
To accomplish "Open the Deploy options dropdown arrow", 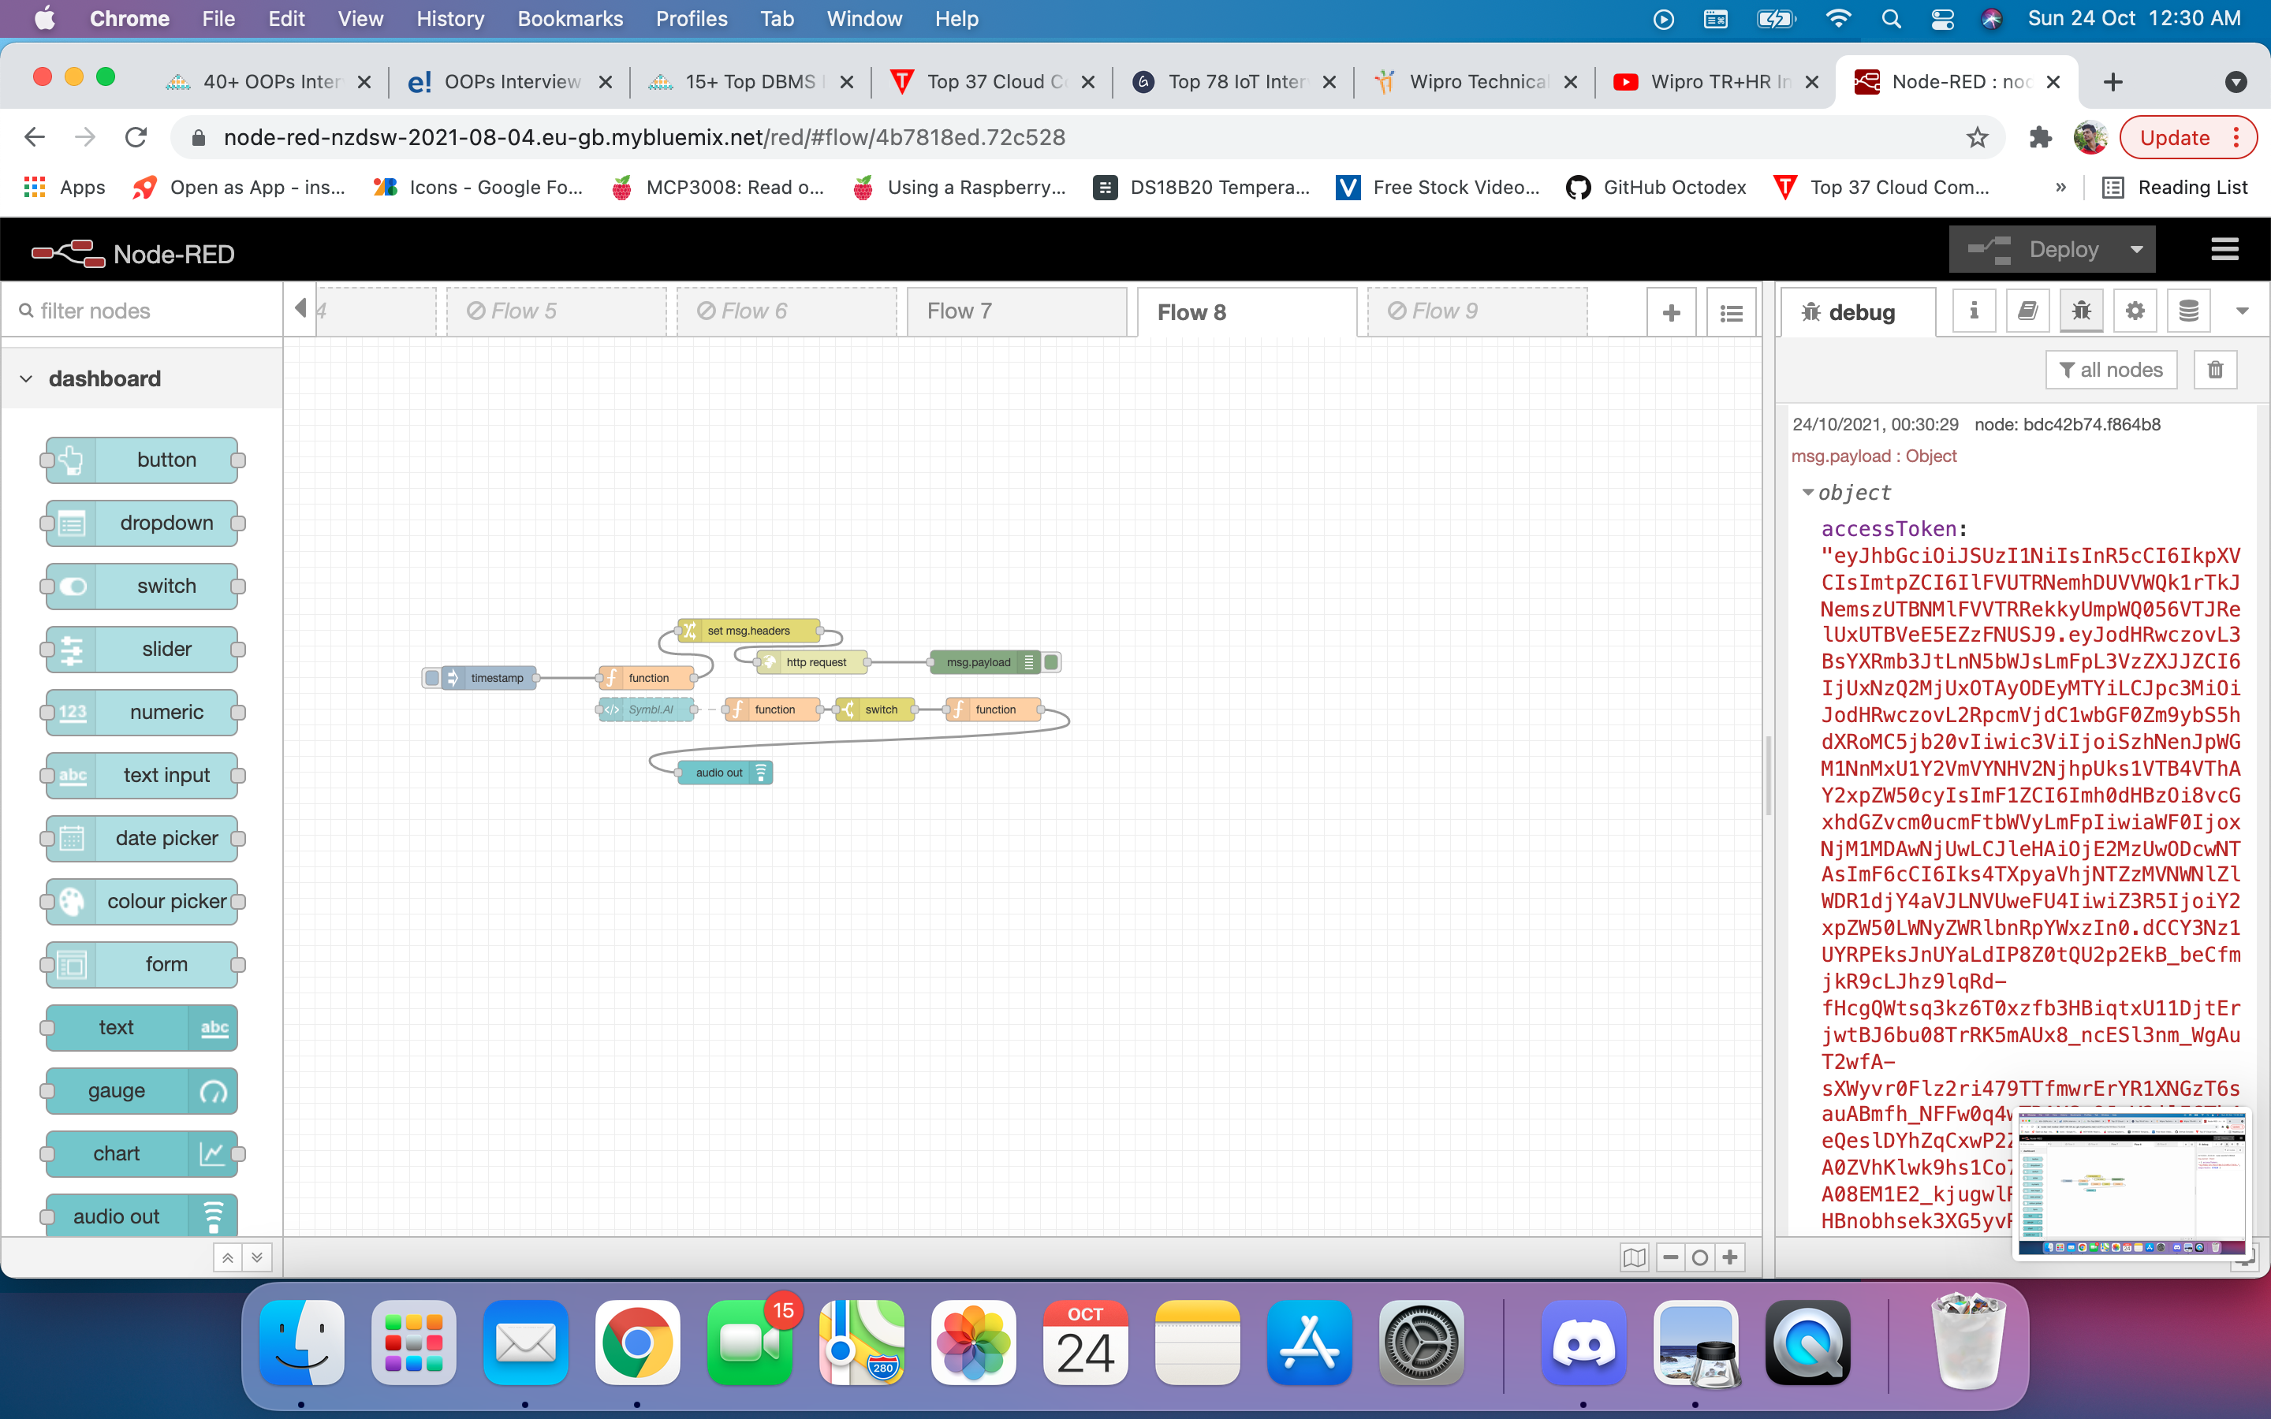I will [x=2137, y=250].
